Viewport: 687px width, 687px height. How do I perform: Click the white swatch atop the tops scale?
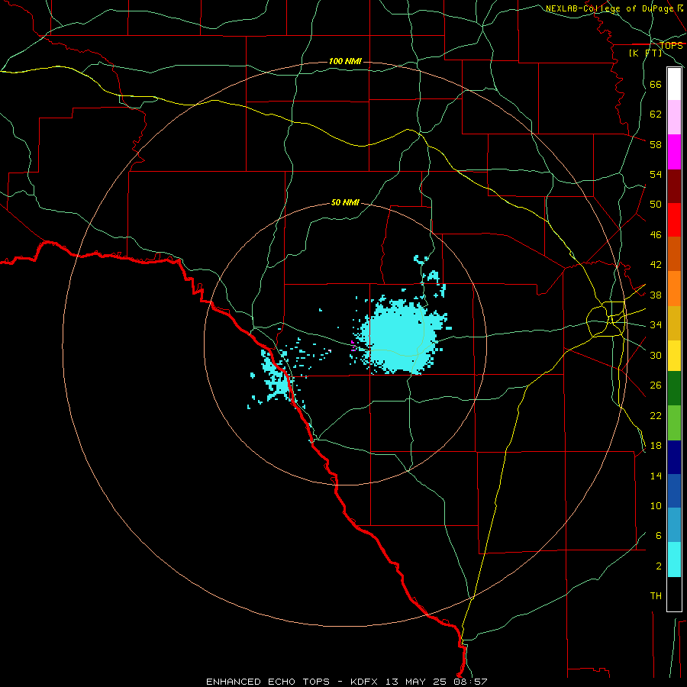point(674,84)
